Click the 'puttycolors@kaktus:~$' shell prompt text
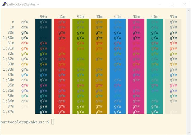Screen dimensions: 191x135 (25, 122)
